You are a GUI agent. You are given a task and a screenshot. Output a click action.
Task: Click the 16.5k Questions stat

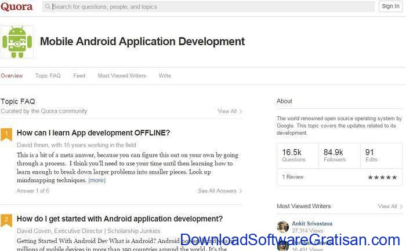coord(298,156)
